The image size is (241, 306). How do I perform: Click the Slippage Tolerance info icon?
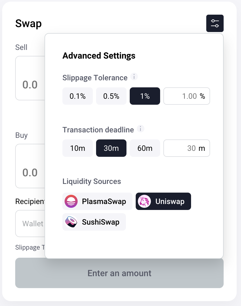point(134,77)
